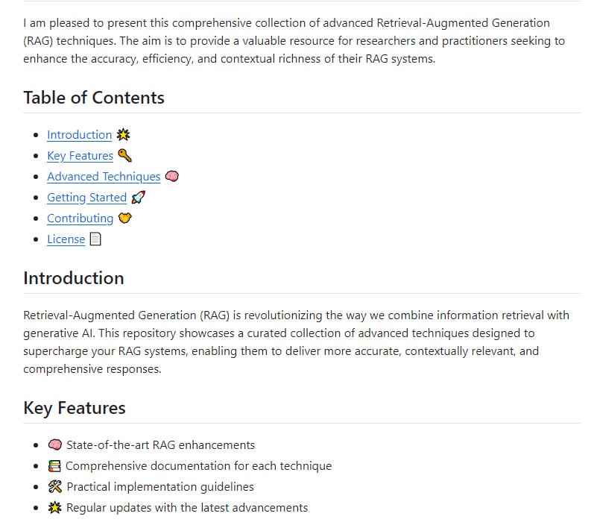Click the document emoji beside License link
591x528 pixels.
tap(95, 239)
